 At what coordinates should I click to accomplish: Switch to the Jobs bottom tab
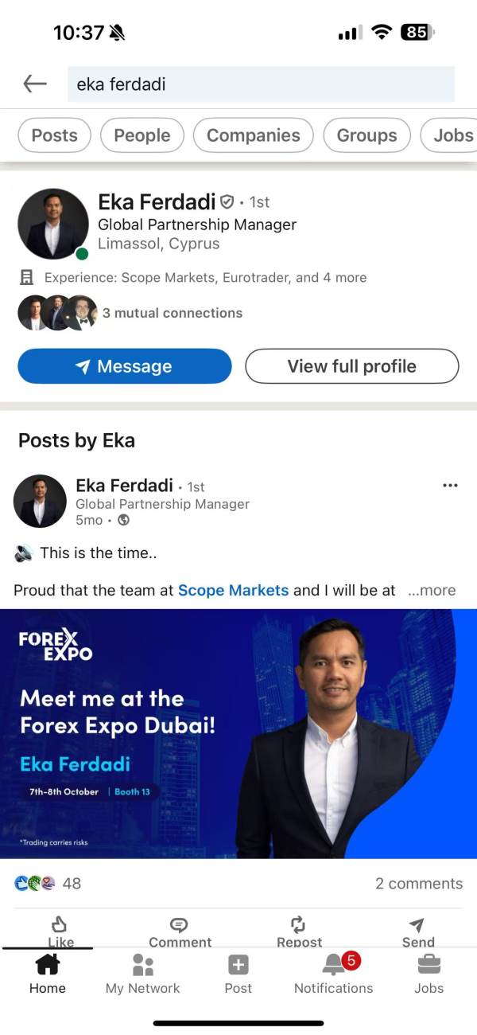coord(429,973)
